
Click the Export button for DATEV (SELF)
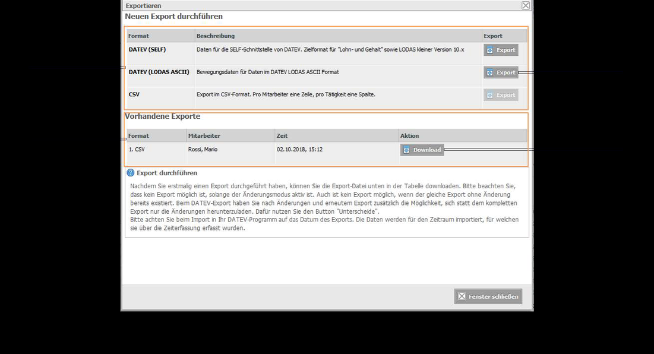501,50
